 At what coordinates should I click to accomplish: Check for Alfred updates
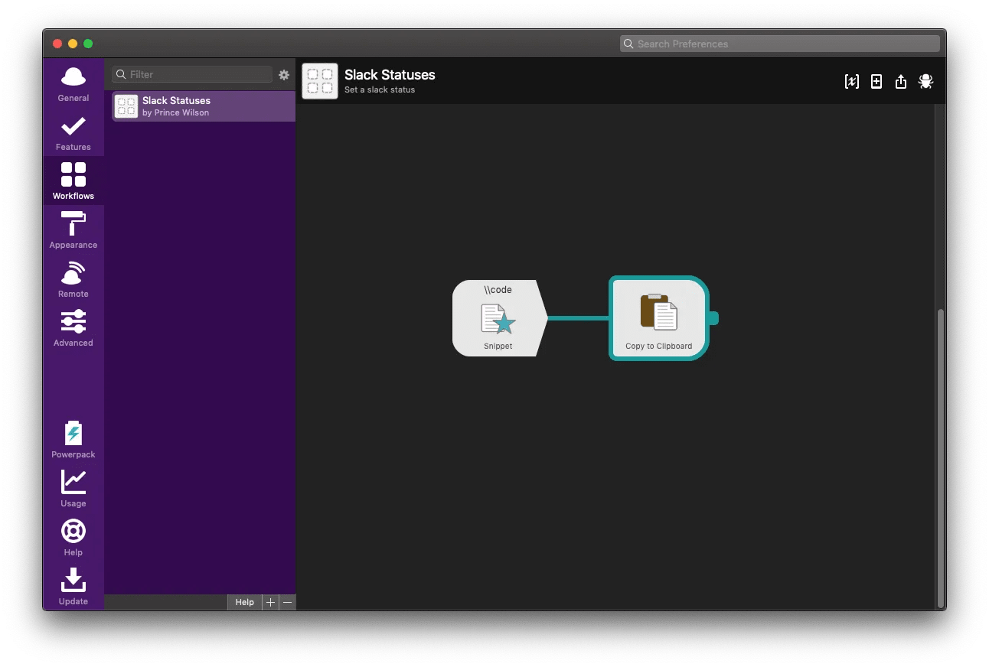(x=73, y=586)
